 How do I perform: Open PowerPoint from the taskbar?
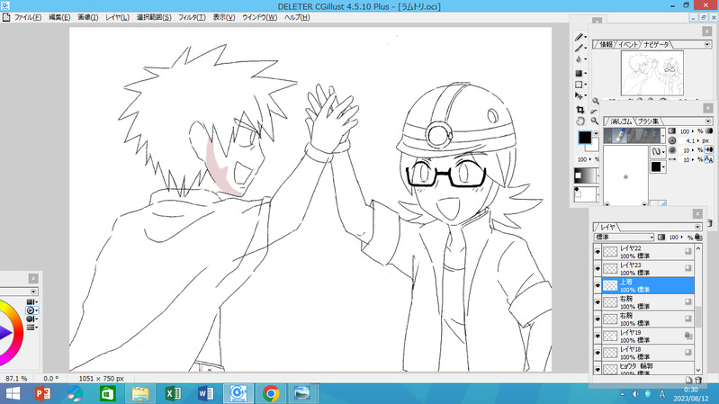[42, 393]
